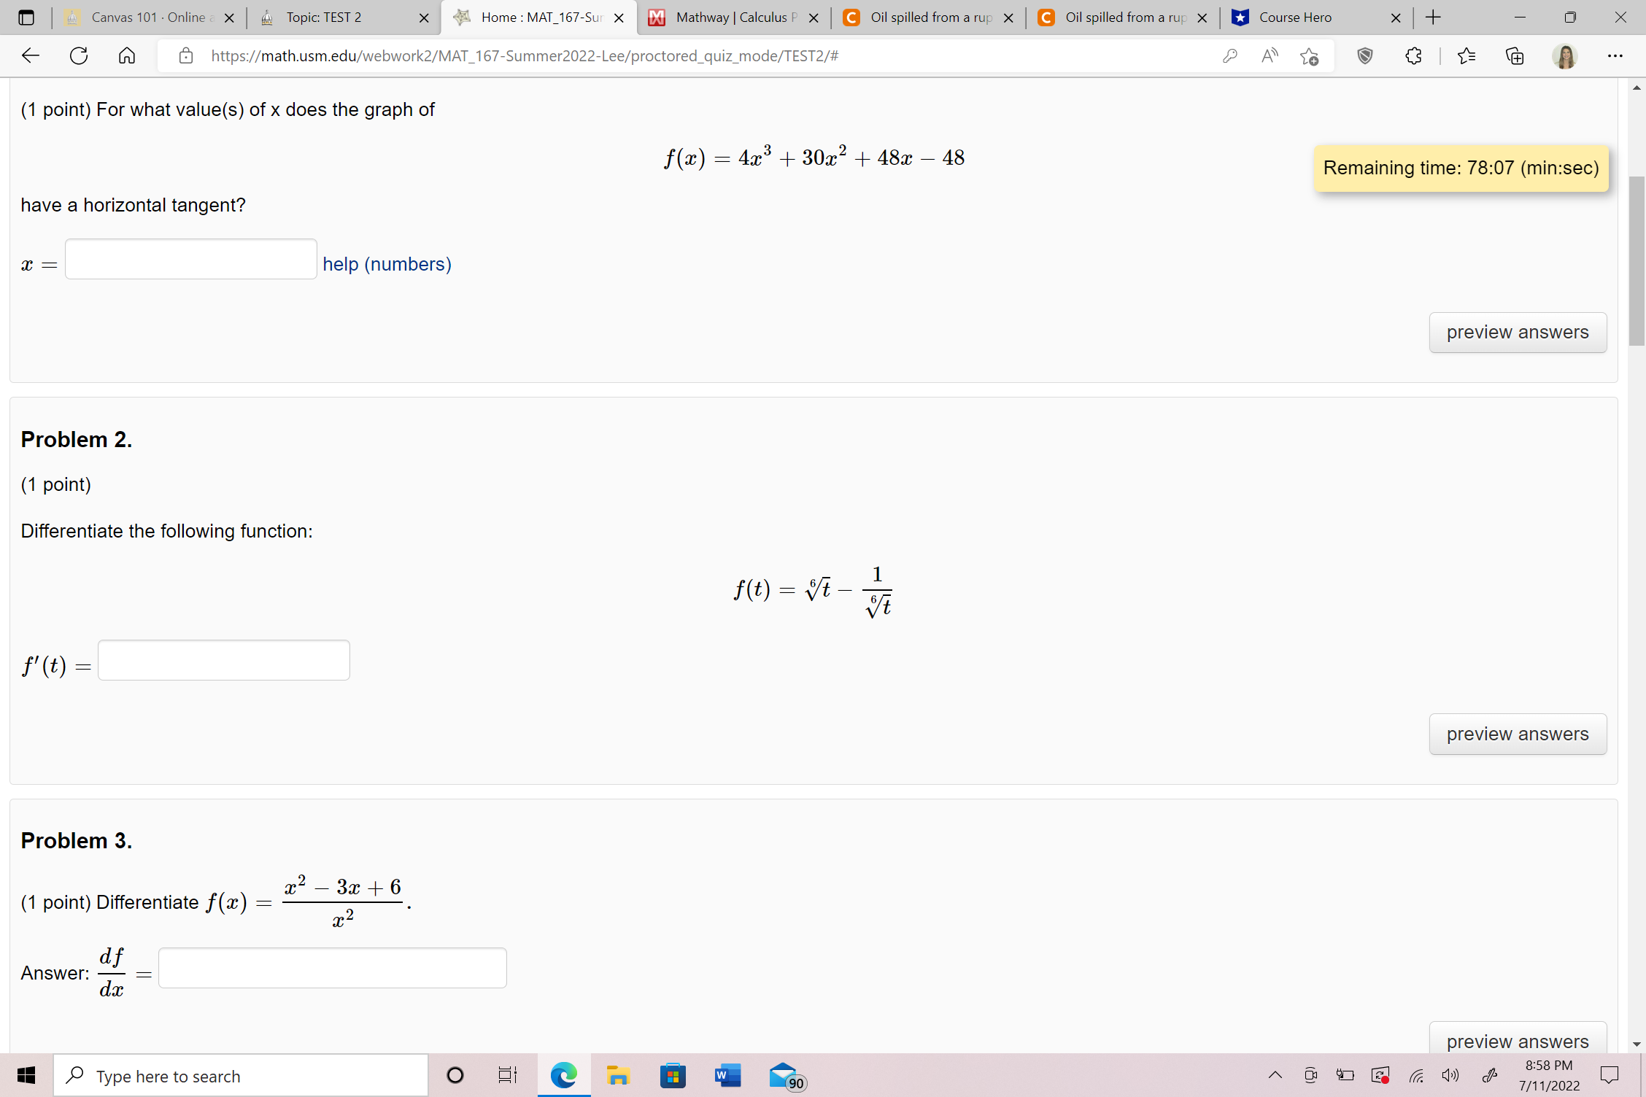The height and width of the screenshot is (1097, 1646).
Task: Open the tracking prevention shield panel
Action: tap(1364, 55)
